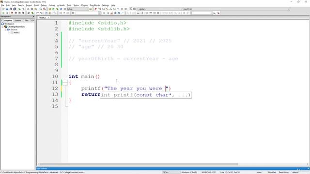310x174 pixels.
Task: Collapse the Sources folder expander
Action: pyautogui.click(x=5, y=29)
